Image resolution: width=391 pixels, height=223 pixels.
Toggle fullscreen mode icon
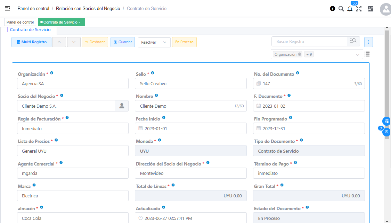(359, 9)
